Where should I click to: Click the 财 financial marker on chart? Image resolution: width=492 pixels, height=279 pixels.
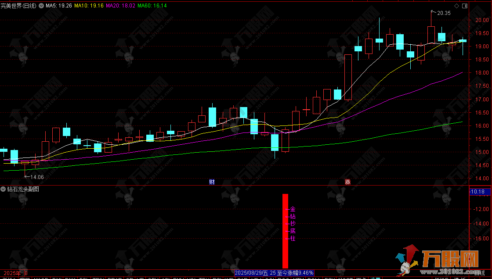(212, 182)
